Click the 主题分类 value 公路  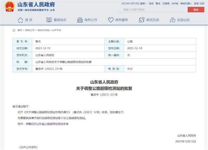(x=130, y=42)
